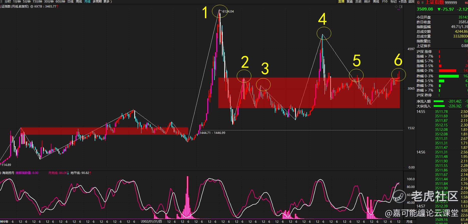
Task: Click the current price 3509.08
Action: click(x=425, y=9)
